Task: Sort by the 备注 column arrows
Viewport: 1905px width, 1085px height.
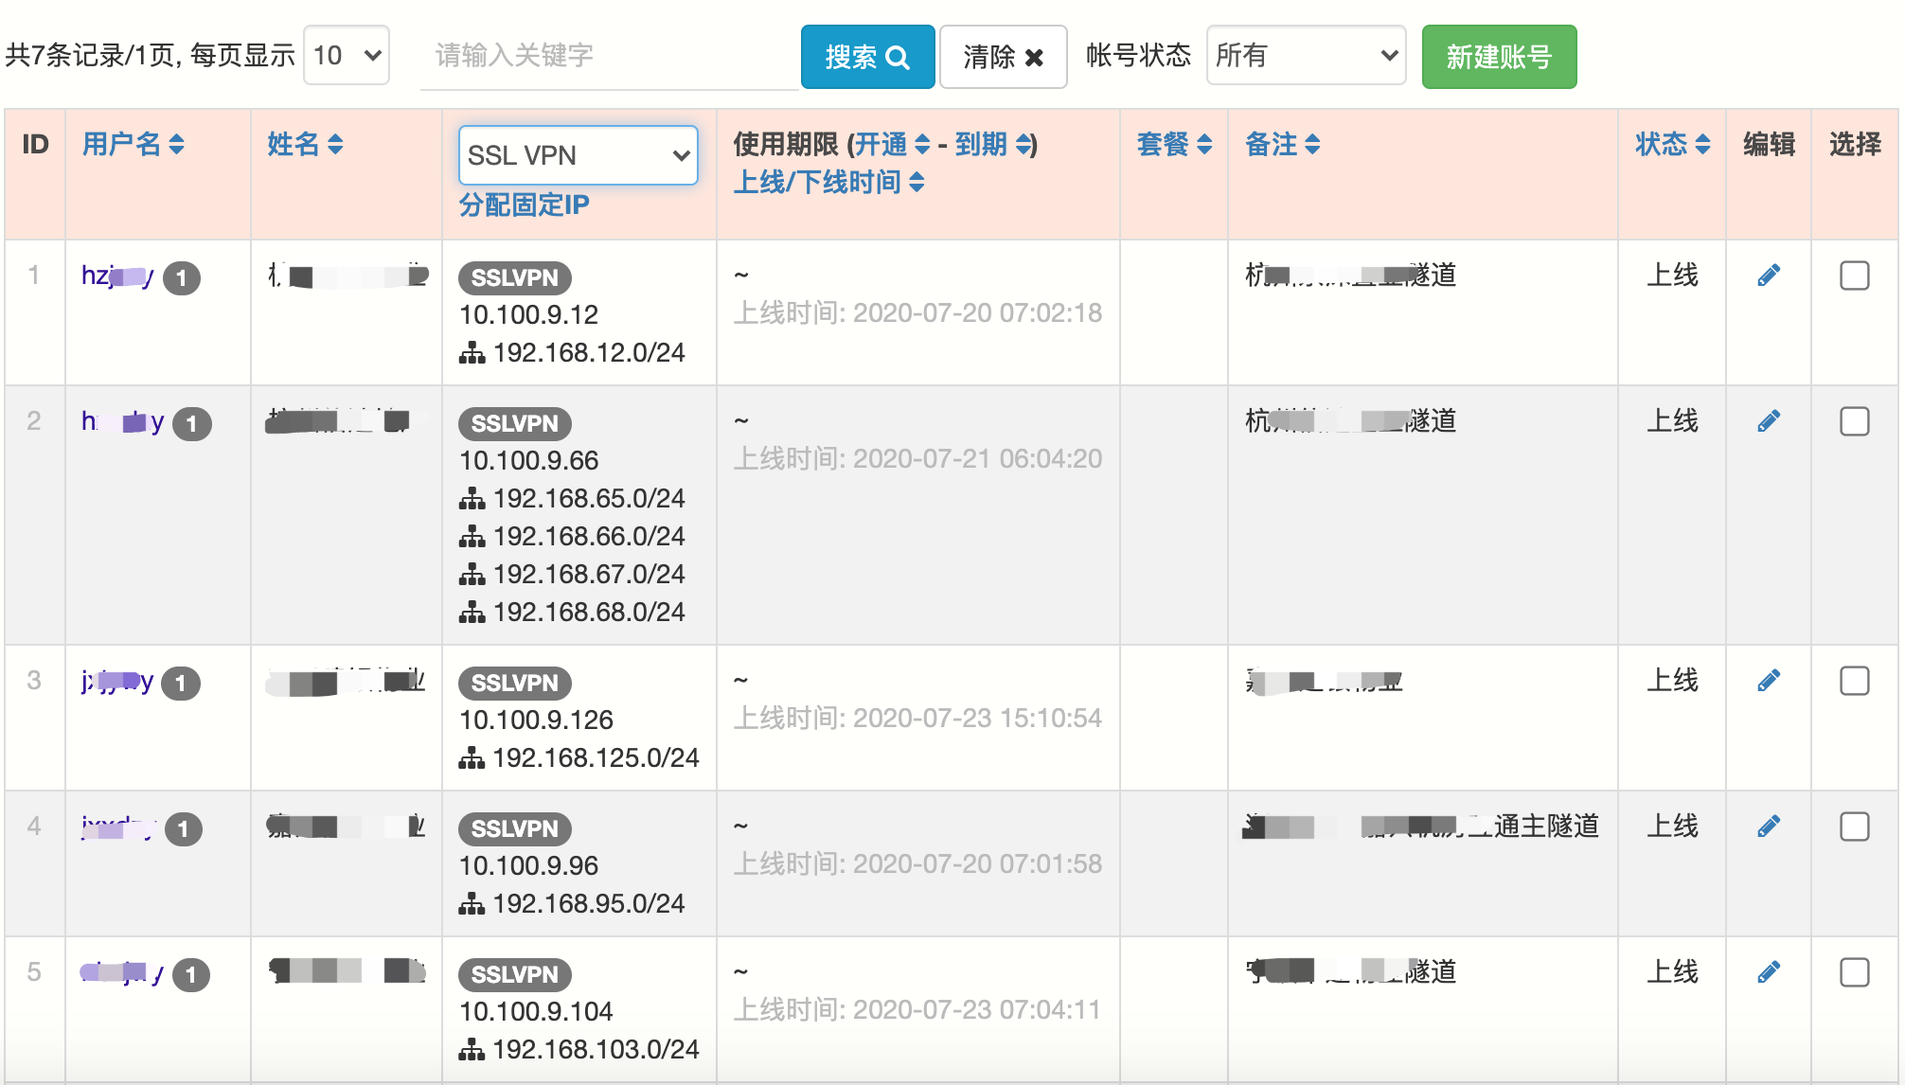Action: tap(1311, 144)
